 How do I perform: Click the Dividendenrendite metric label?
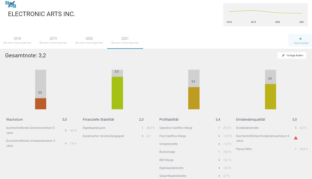pos(247,128)
